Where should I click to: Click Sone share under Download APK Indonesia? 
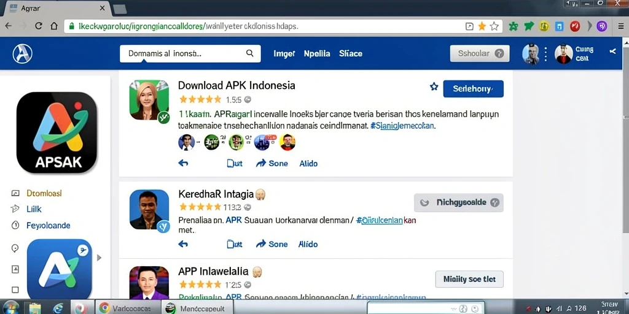272,163
